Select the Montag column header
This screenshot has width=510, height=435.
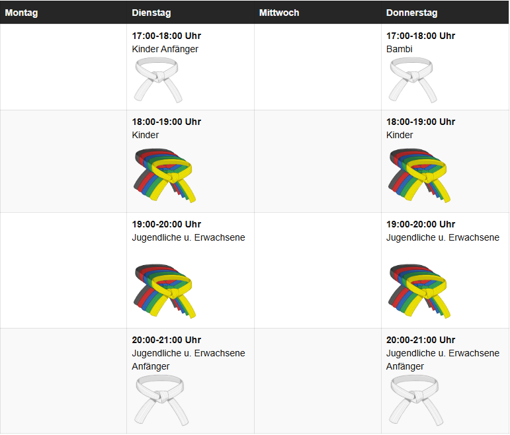[x=21, y=13]
